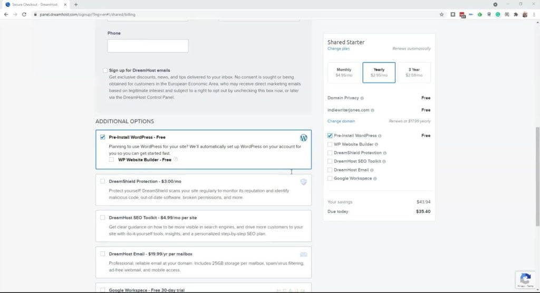Tick sidebar Google Workspace checkbox
Viewport: 540px width, 293px height.
[330, 178]
